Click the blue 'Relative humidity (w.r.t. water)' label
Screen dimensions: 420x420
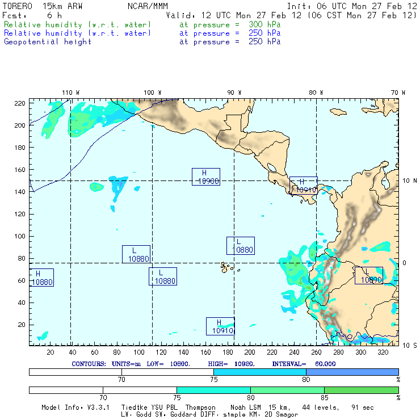pos(77,33)
